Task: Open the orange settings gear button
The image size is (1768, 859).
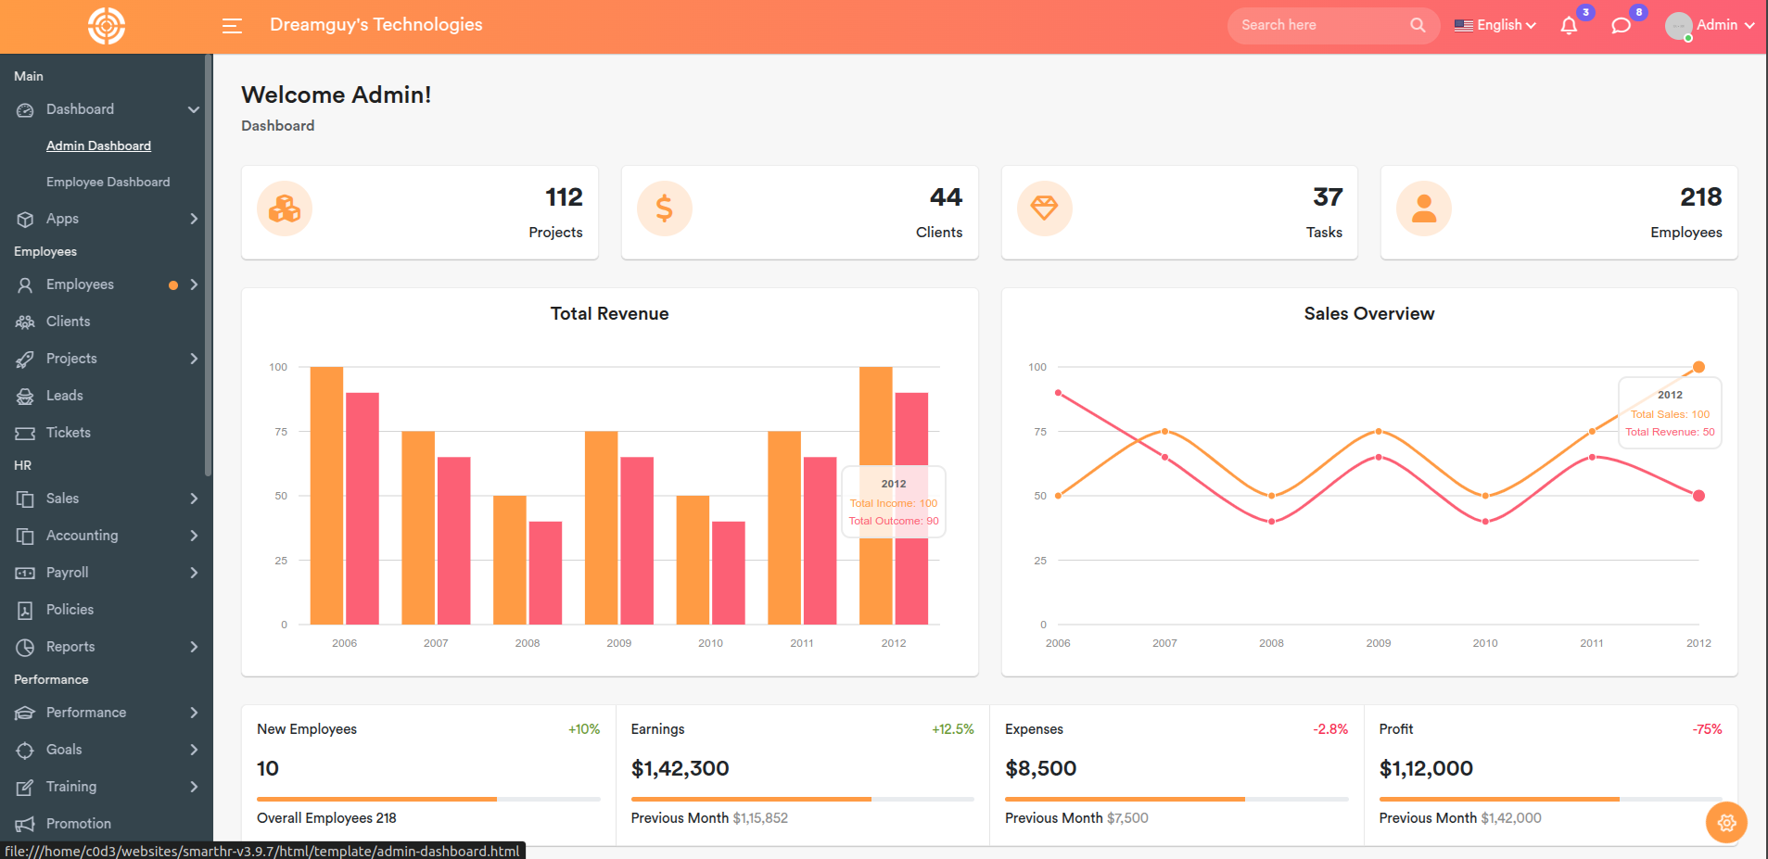Action: pos(1726,823)
